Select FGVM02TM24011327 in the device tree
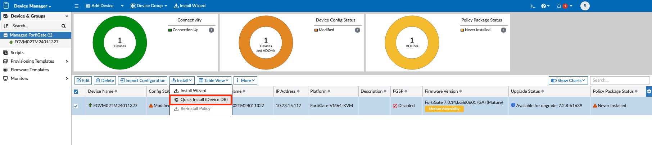The width and height of the screenshot is (652, 145). pyautogui.click(x=36, y=42)
